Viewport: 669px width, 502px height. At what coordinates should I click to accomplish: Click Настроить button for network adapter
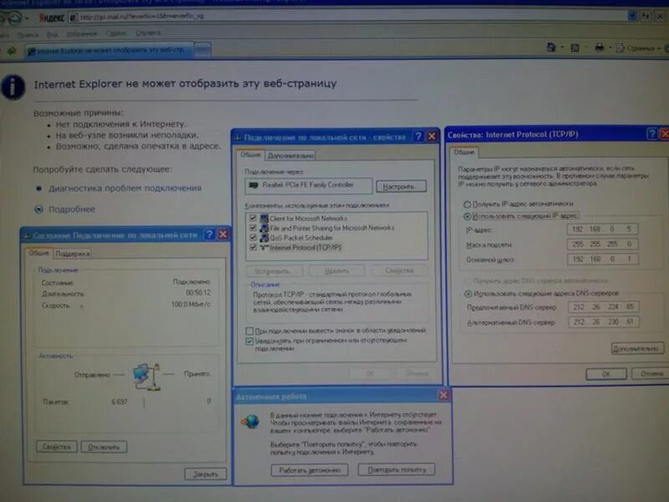pyautogui.click(x=401, y=187)
